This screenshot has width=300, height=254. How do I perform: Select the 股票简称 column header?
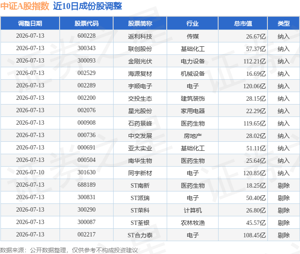pos(140,23)
